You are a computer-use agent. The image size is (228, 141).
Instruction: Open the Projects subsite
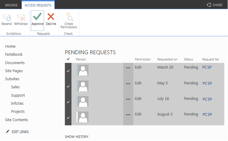coord(18,112)
